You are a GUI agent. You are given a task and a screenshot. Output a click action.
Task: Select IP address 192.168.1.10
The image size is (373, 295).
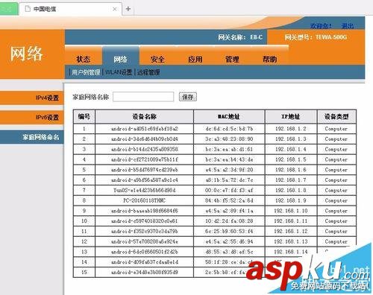(x=291, y=211)
